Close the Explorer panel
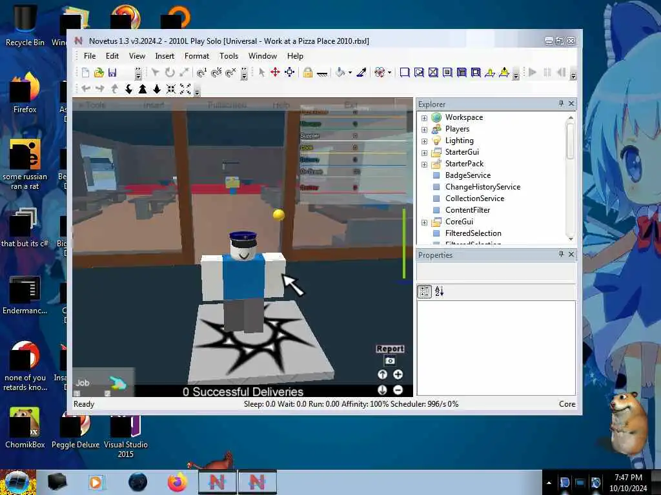Viewport: 661px width, 495px height. click(571, 104)
